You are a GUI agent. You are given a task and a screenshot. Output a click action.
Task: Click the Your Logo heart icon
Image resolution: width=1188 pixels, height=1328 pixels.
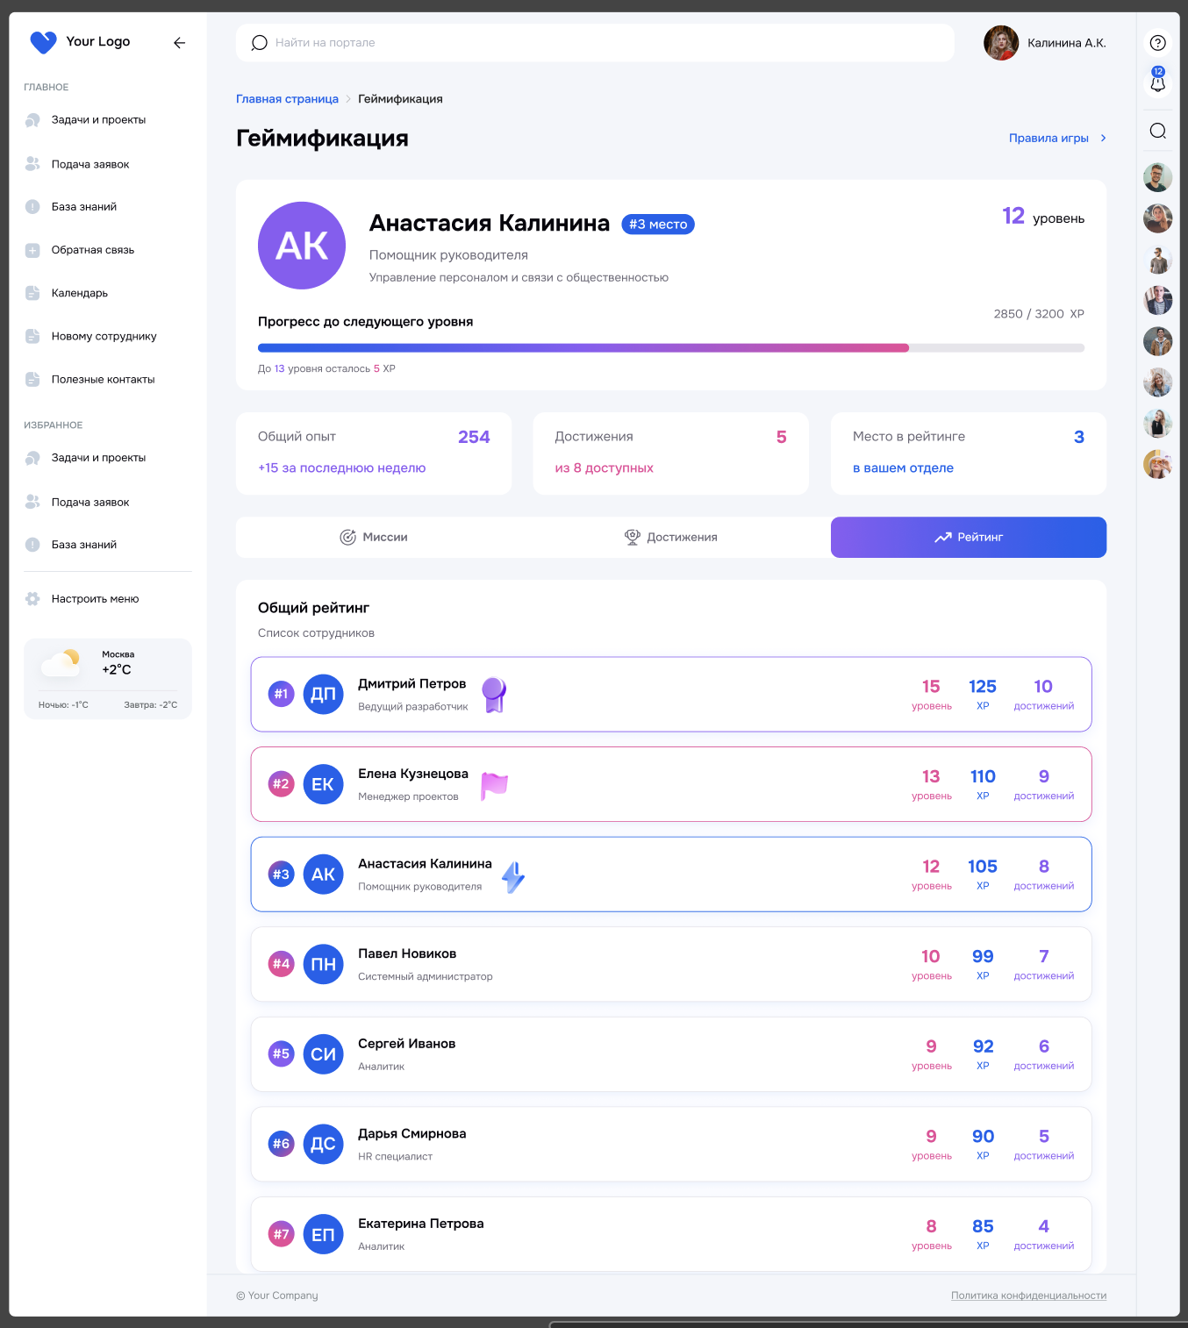[x=43, y=42]
